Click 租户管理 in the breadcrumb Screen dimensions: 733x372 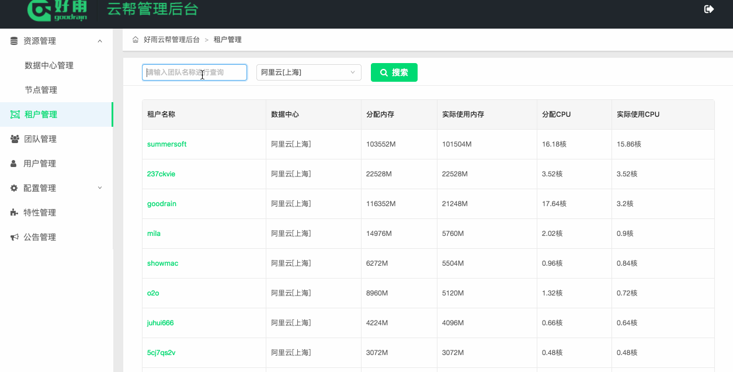coord(228,40)
